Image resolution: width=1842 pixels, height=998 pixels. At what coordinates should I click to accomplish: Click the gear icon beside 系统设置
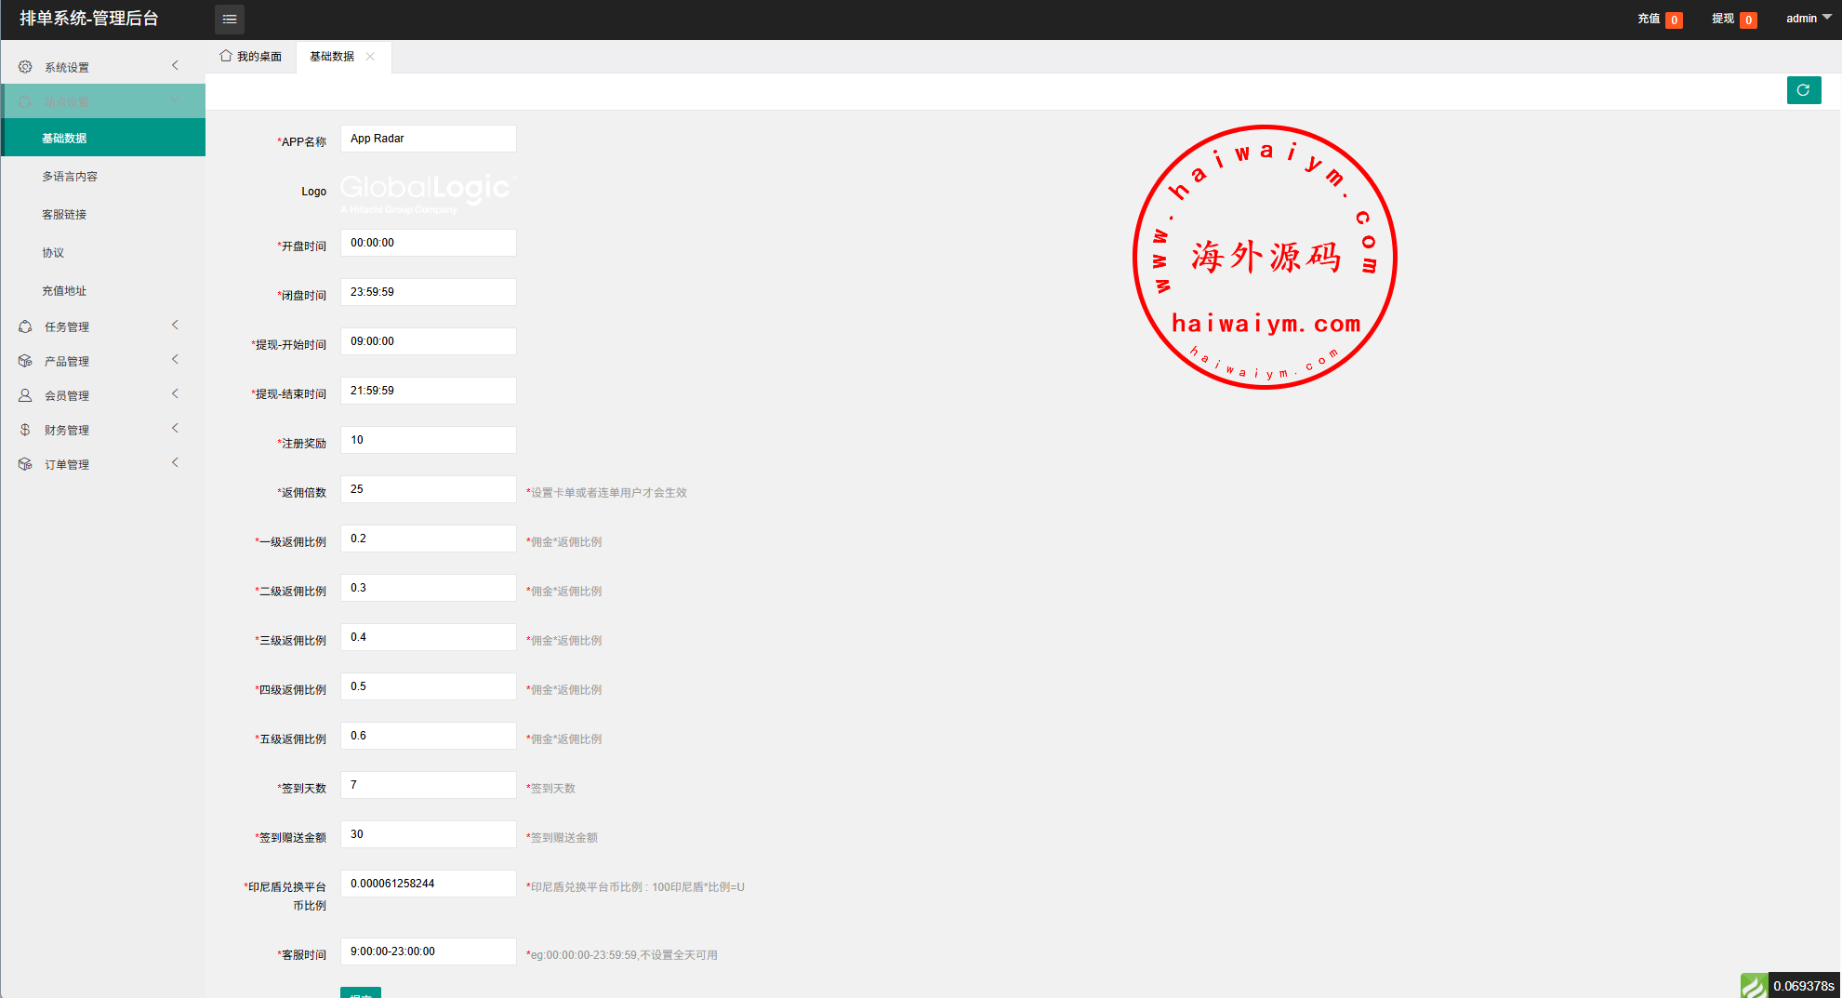(x=25, y=67)
